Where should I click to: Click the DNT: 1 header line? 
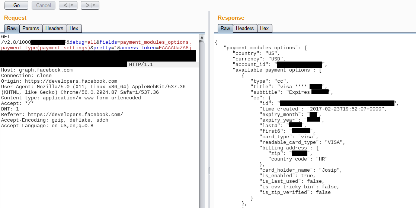(x=10, y=109)
